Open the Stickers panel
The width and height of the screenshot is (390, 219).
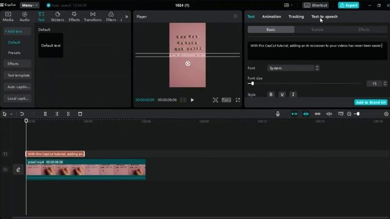[x=57, y=16]
